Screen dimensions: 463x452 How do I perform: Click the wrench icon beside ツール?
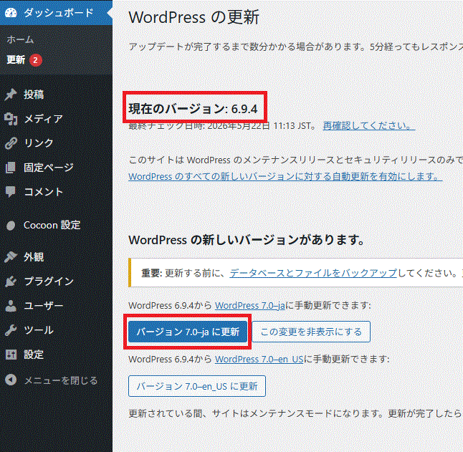point(11,330)
